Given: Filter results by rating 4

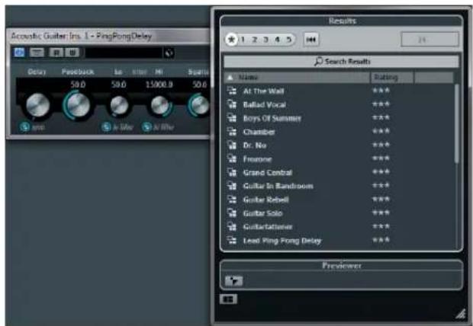Looking at the screenshot, I should [x=278, y=40].
